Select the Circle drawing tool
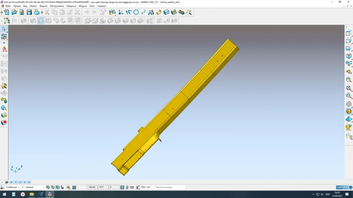This screenshot has height=198, width=353. [136, 13]
